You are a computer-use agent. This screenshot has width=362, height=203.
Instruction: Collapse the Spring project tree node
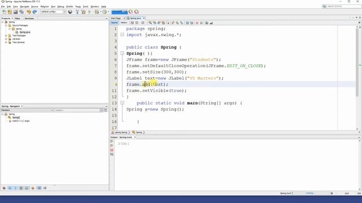pyautogui.click(x=2, y=22)
